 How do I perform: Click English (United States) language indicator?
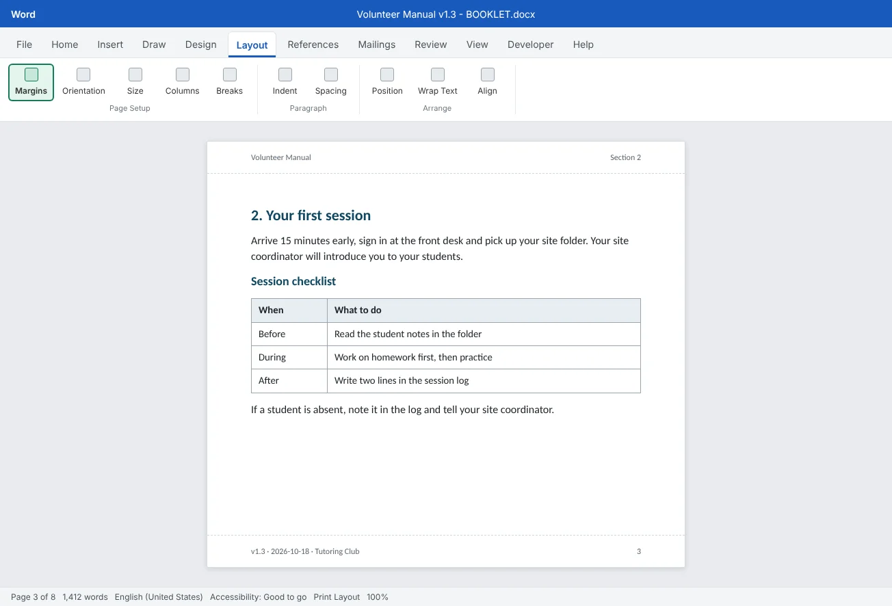tap(159, 597)
